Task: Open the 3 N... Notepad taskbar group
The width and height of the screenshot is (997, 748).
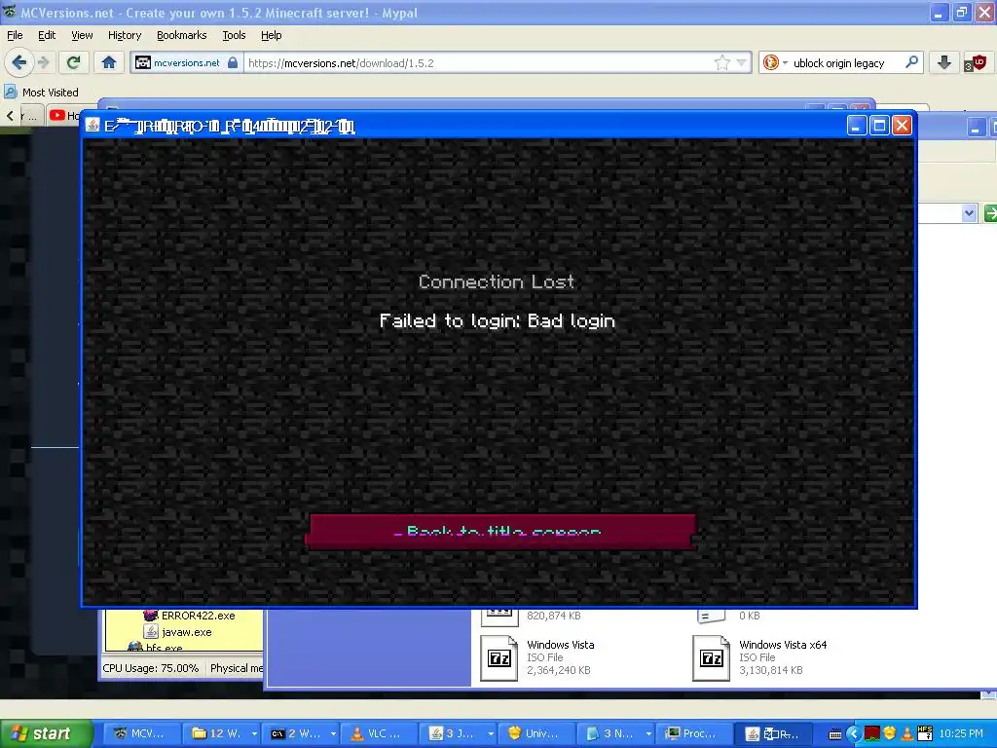Action: click(615, 733)
